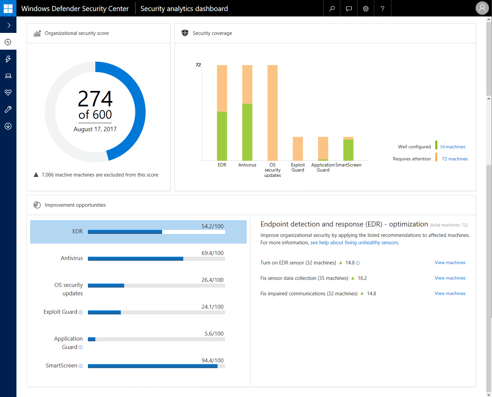Open the wrench settings icon in the sidebar
This screenshot has width=492, height=397.
click(8, 109)
